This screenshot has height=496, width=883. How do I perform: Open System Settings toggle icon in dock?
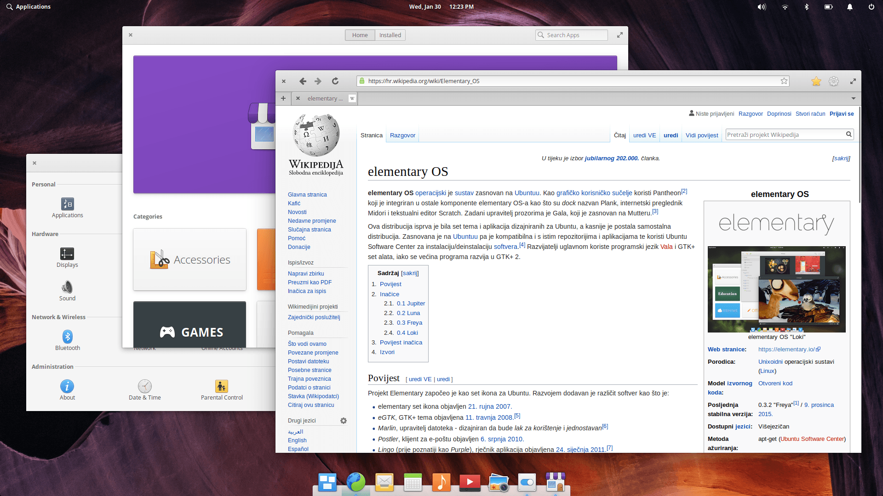(x=527, y=482)
